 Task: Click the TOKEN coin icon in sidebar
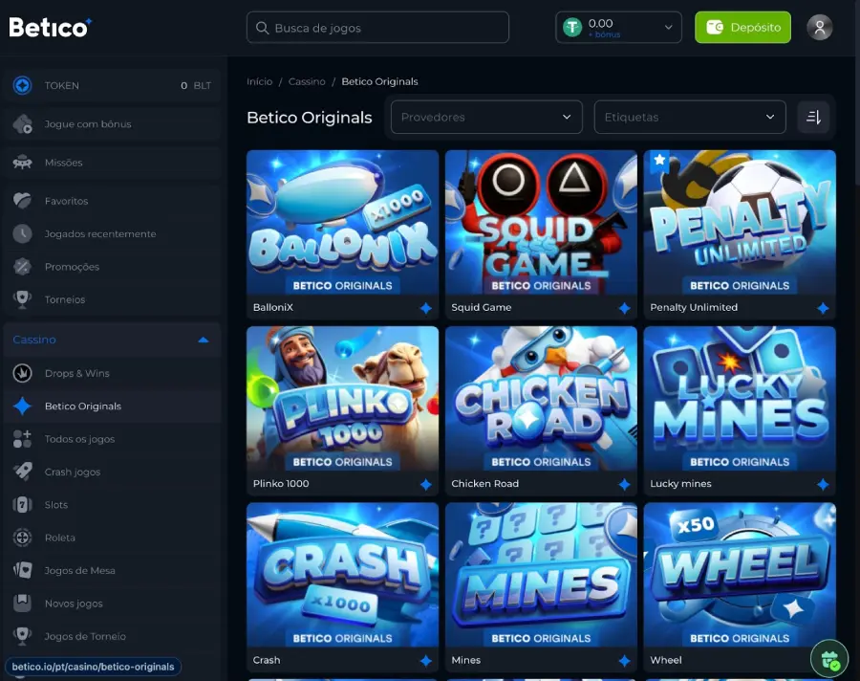[x=23, y=86]
